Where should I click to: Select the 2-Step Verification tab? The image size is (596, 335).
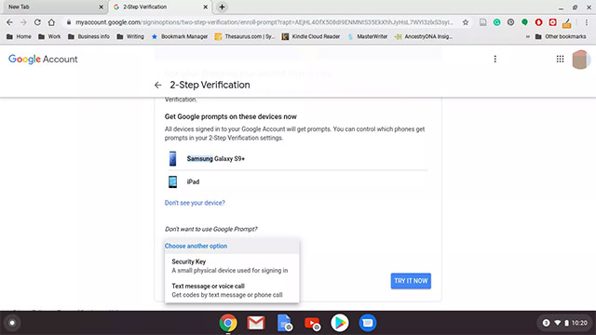click(x=159, y=7)
